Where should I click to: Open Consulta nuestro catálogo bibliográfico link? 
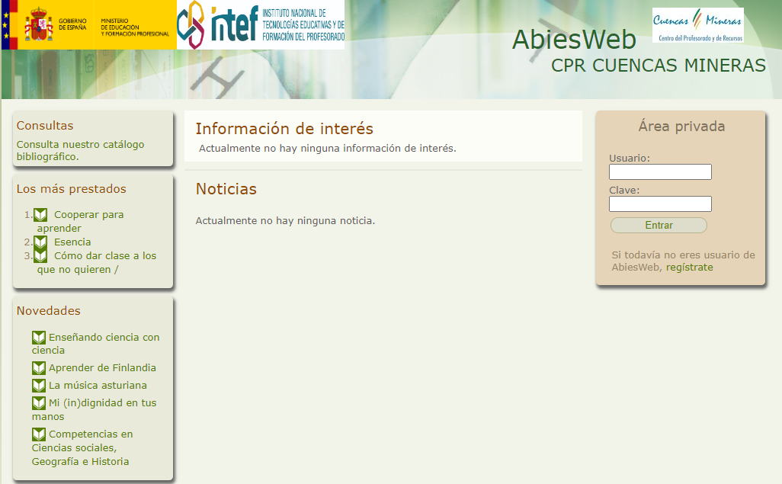[x=80, y=150]
